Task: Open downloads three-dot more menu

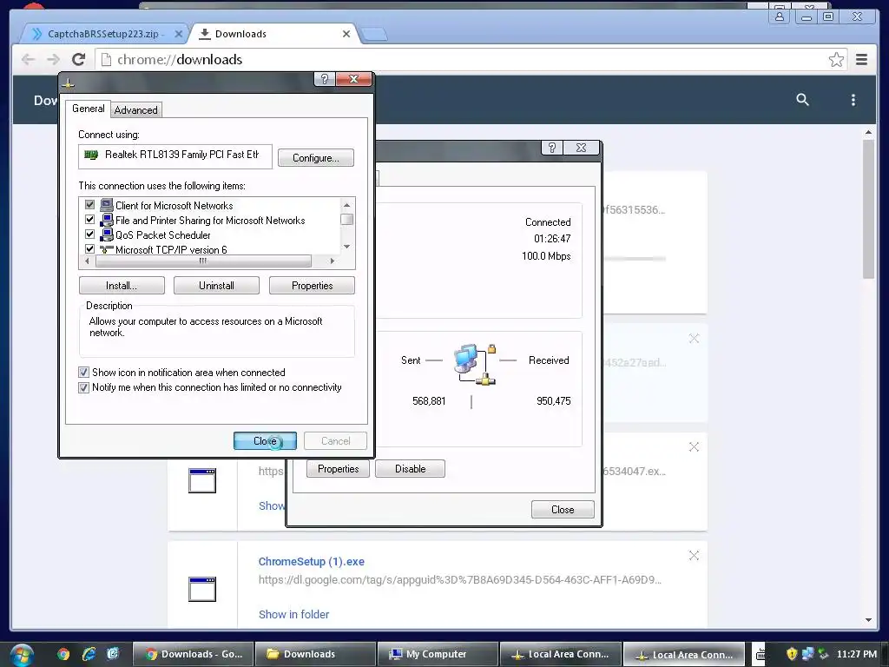Action: pyautogui.click(x=853, y=100)
